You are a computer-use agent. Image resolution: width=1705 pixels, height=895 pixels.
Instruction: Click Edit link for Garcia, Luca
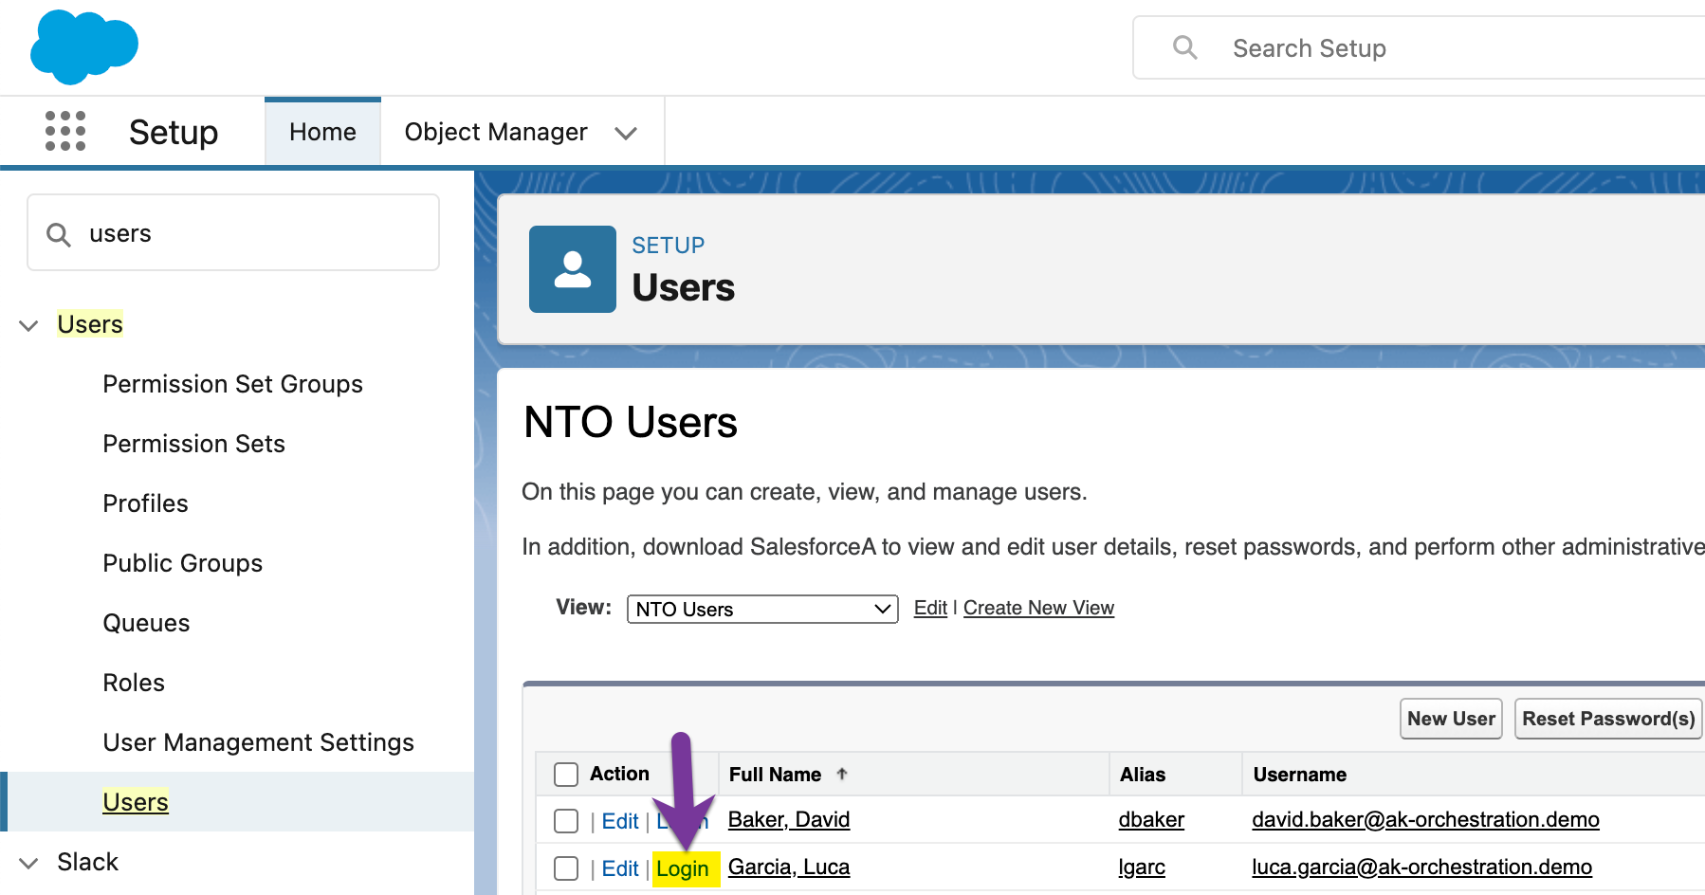(620, 868)
